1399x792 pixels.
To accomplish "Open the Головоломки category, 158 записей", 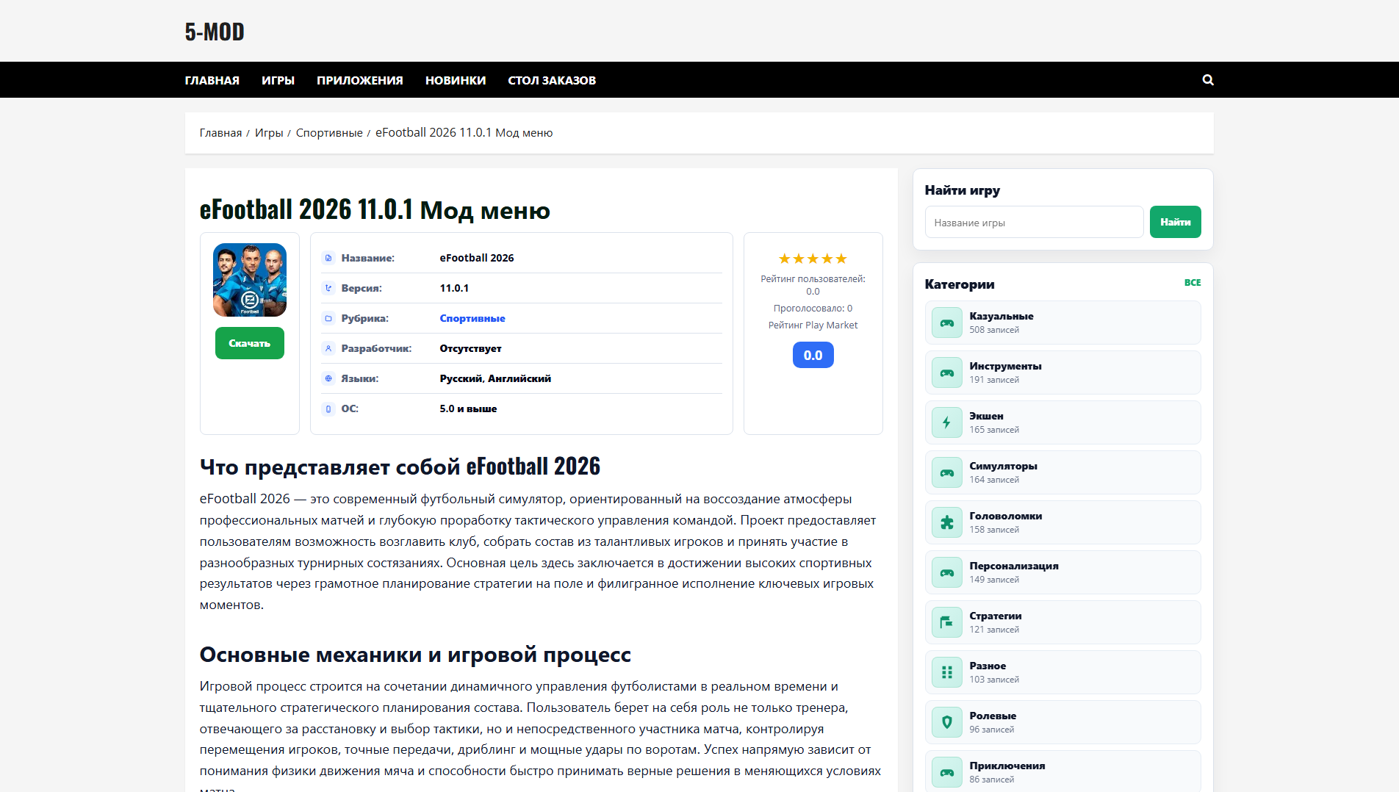I will point(1063,523).
